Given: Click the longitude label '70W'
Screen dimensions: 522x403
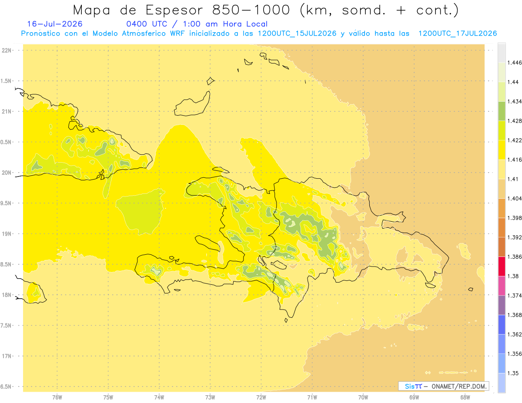Looking at the screenshot, I should pyautogui.click(x=363, y=396).
